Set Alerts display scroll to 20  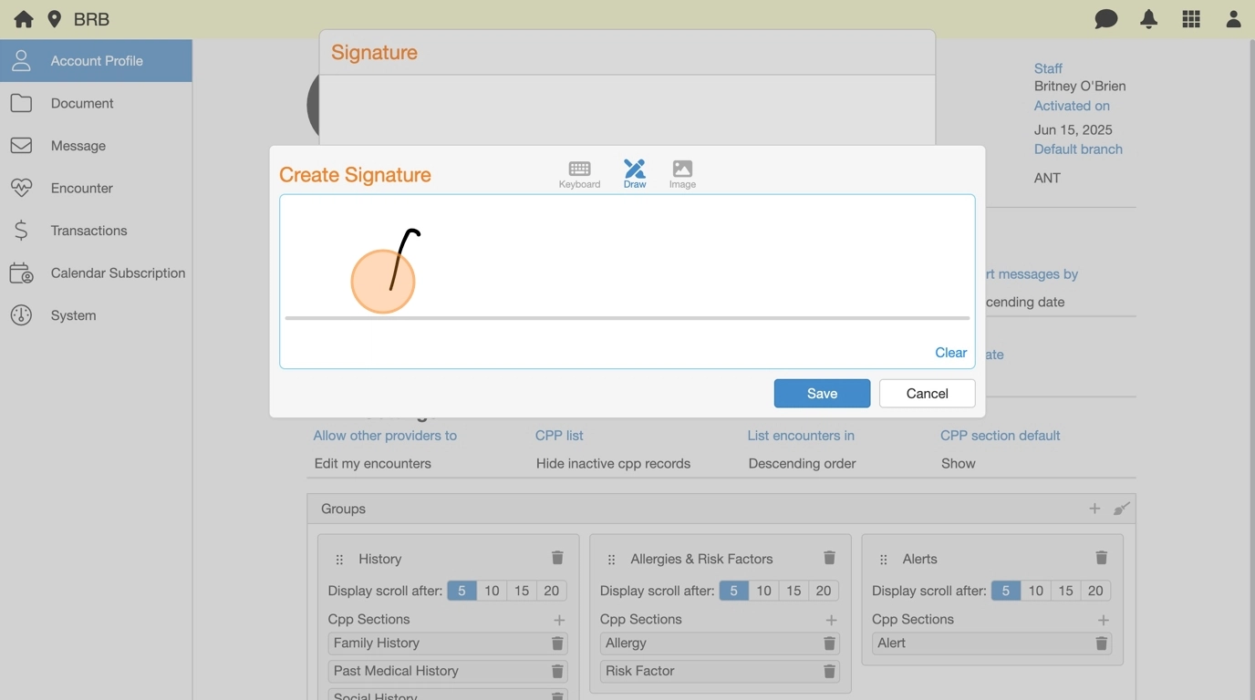point(1095,591)
